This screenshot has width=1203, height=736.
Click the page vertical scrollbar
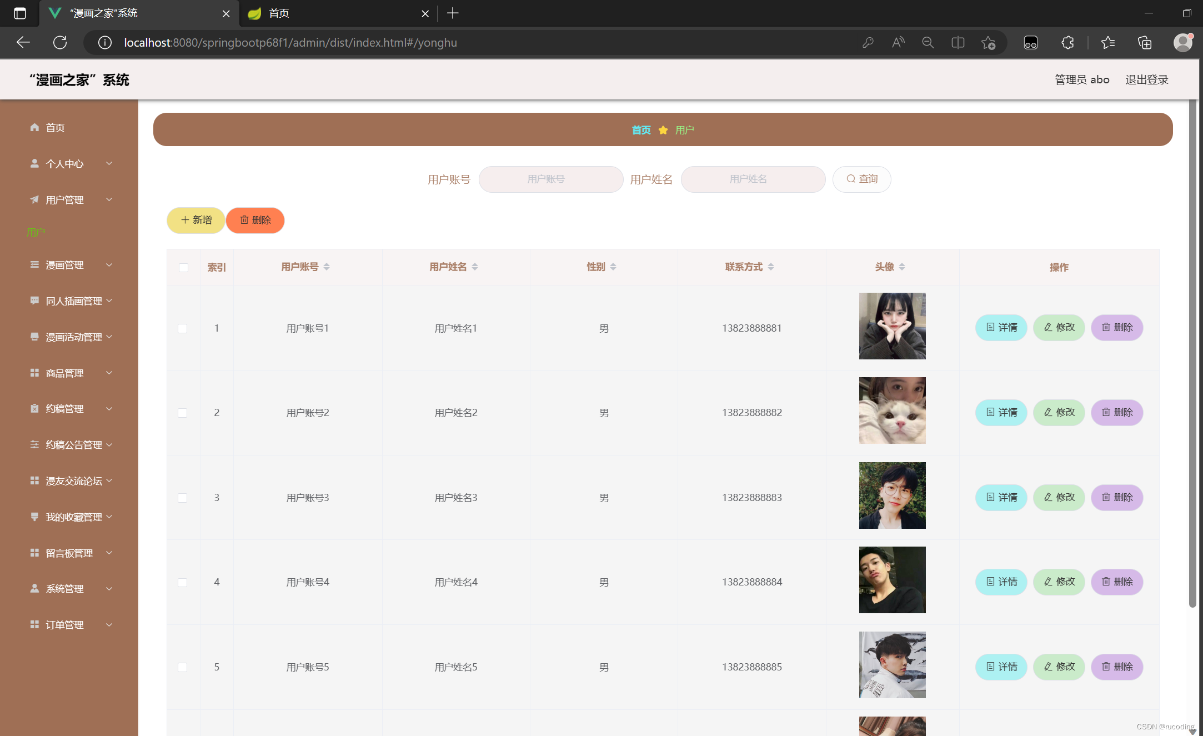coord(1192,354)
